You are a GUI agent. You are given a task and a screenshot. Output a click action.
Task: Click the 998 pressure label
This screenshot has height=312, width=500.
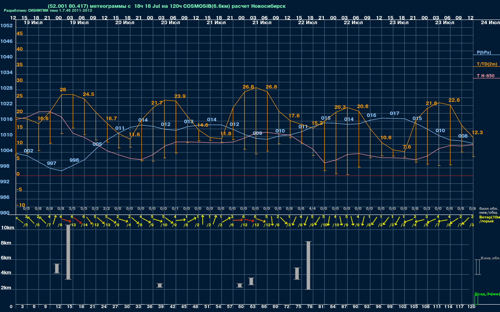(x=74, y=160)
